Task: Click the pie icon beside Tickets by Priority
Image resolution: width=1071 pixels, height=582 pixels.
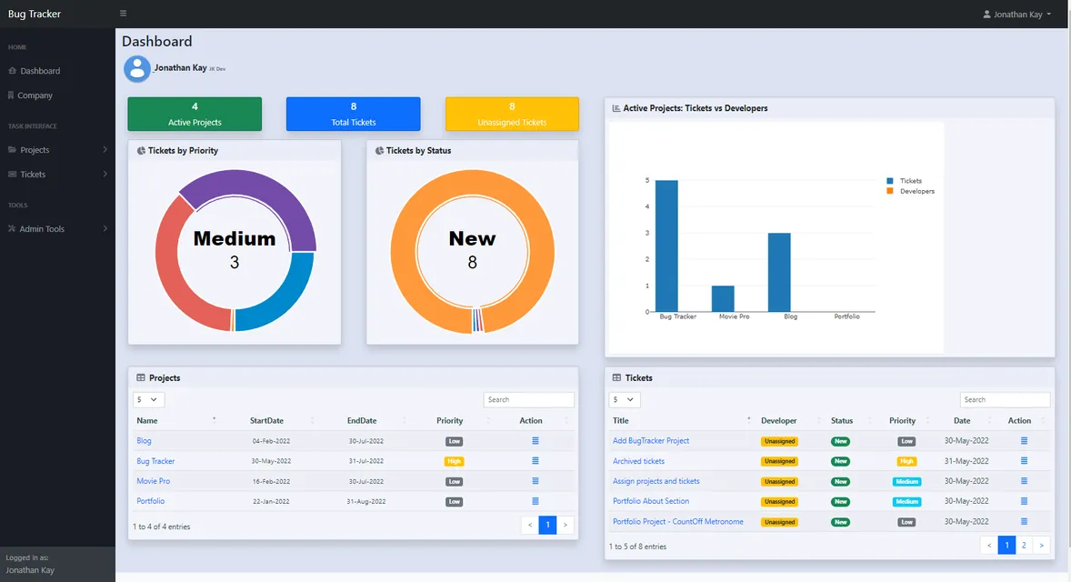Action: [x=142, y=150]
